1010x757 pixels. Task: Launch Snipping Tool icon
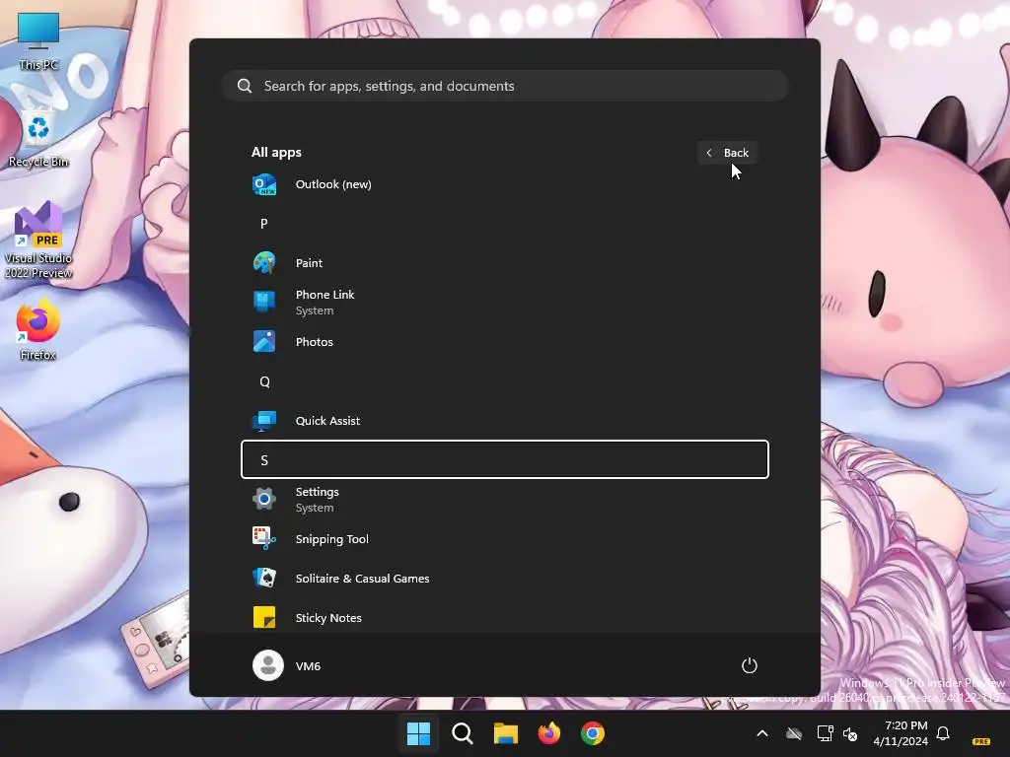tap(264, 539)
